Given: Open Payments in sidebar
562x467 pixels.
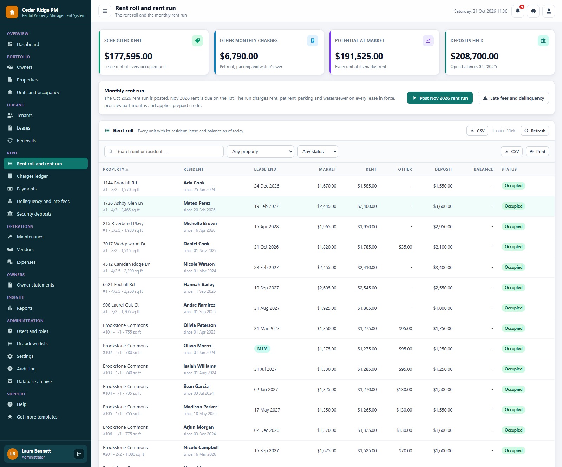Looking at the screenshot, I should (46, 189).
